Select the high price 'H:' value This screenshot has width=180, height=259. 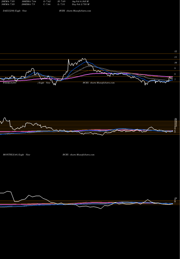tap(62, 1)
